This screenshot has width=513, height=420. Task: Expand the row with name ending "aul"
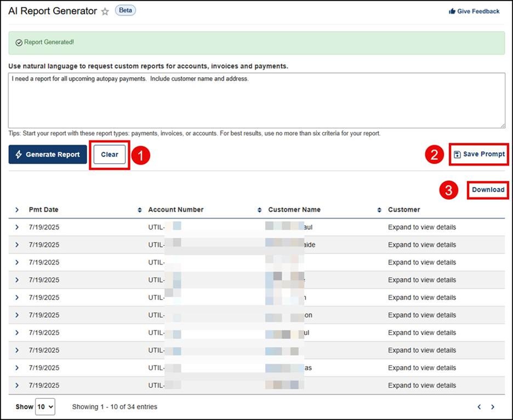[17, 227]
